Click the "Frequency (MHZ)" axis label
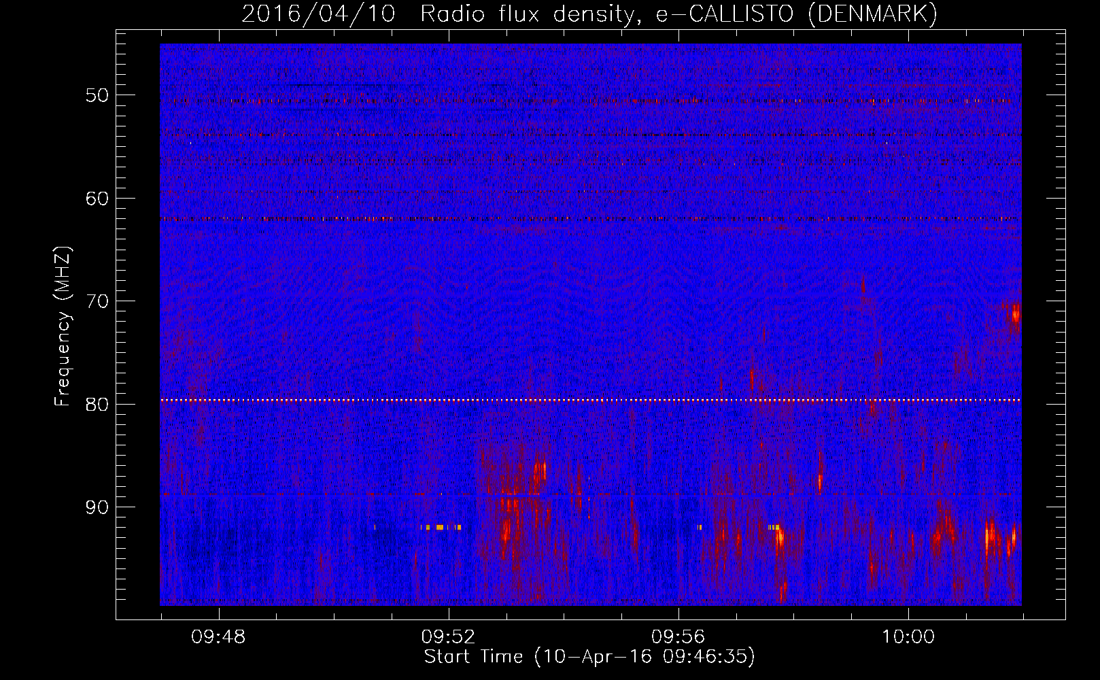Viewport: 1100px width, 680px height. point(63,326)
